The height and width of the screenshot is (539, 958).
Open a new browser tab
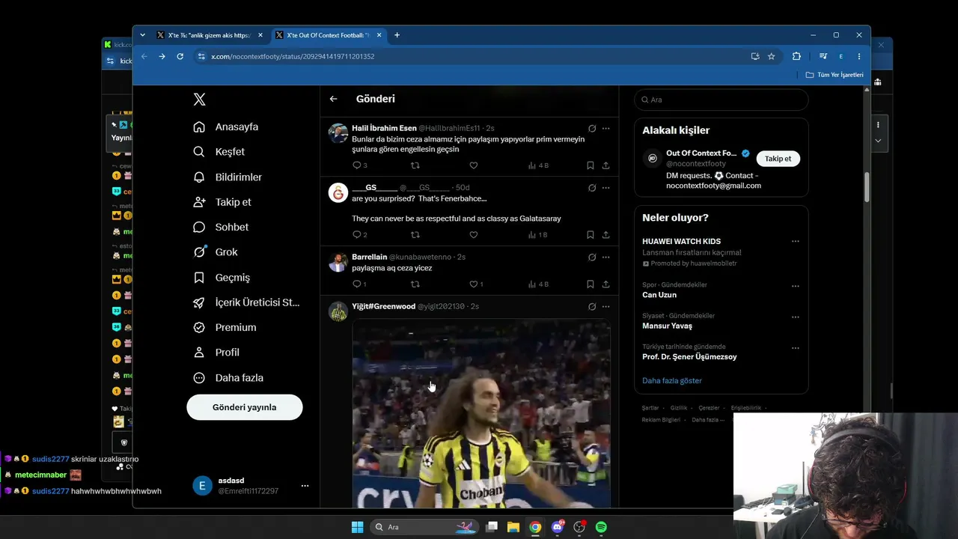397,35
